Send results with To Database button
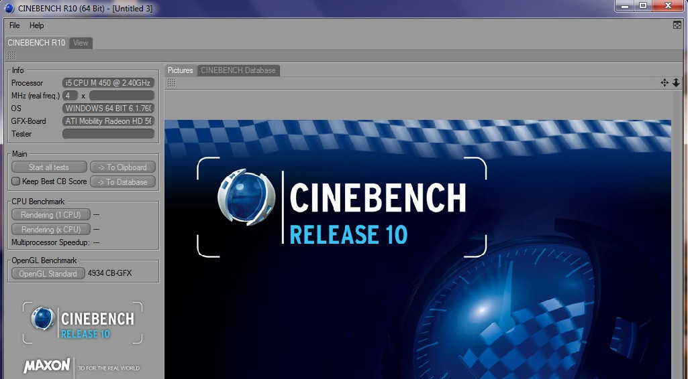Image resolution: width=688 pixels, height=379 pixels. (x=122, y=181)
